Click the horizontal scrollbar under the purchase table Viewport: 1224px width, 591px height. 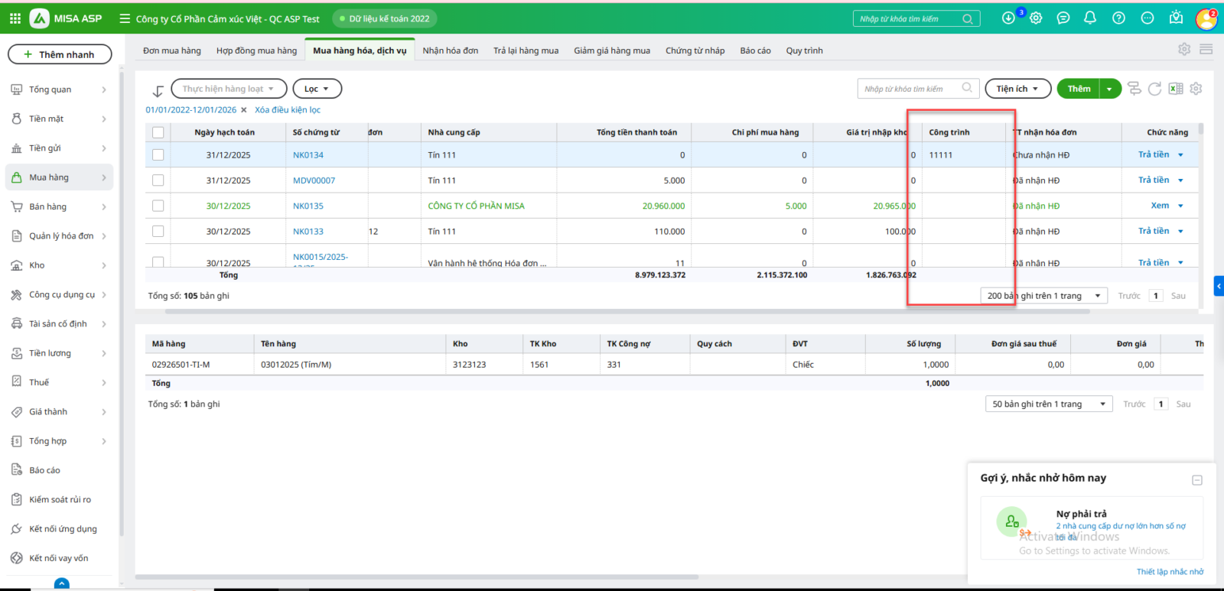click(535, 312)
